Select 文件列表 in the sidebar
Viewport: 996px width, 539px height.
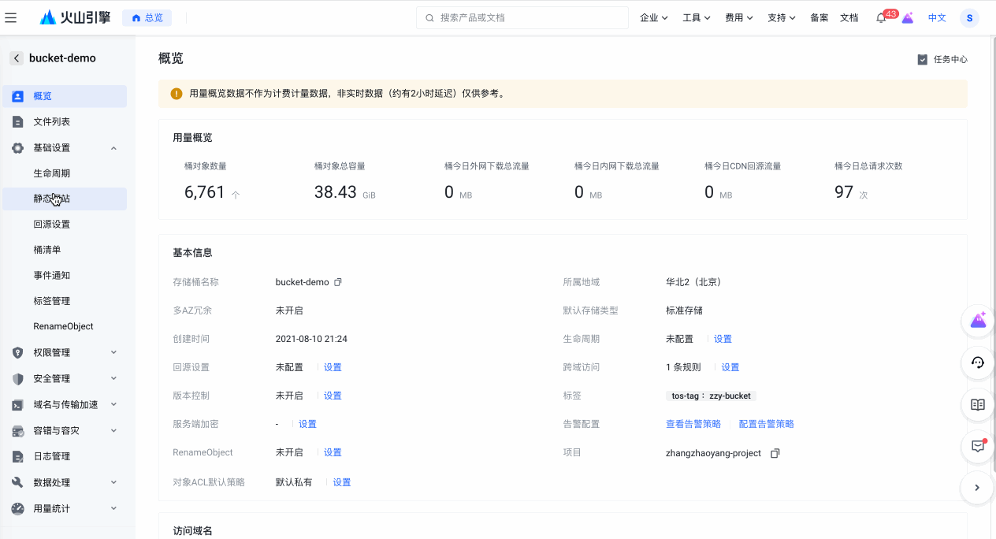click(x=52, y=122)
